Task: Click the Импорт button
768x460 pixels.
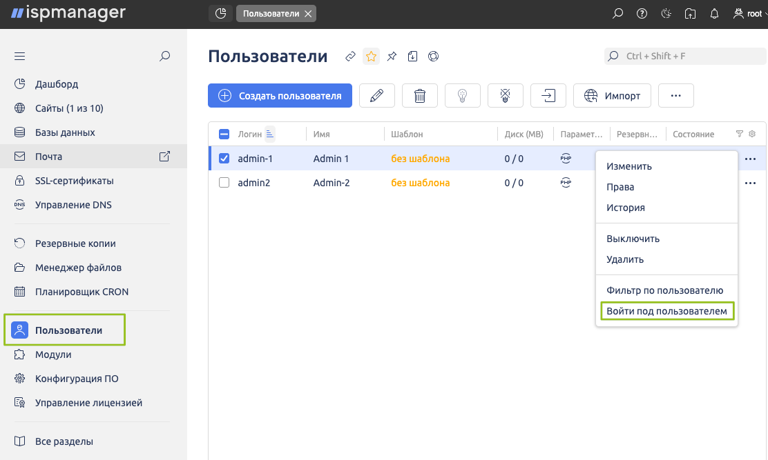Action: [612, 96]
